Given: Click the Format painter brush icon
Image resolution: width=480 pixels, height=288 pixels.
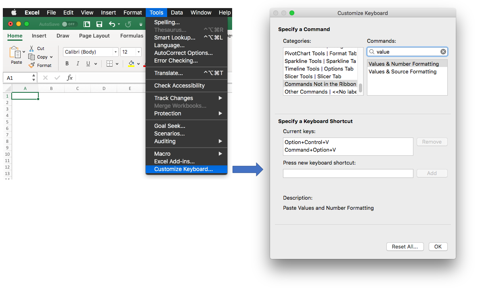Looking at the screenshot, I should point(31,65).
